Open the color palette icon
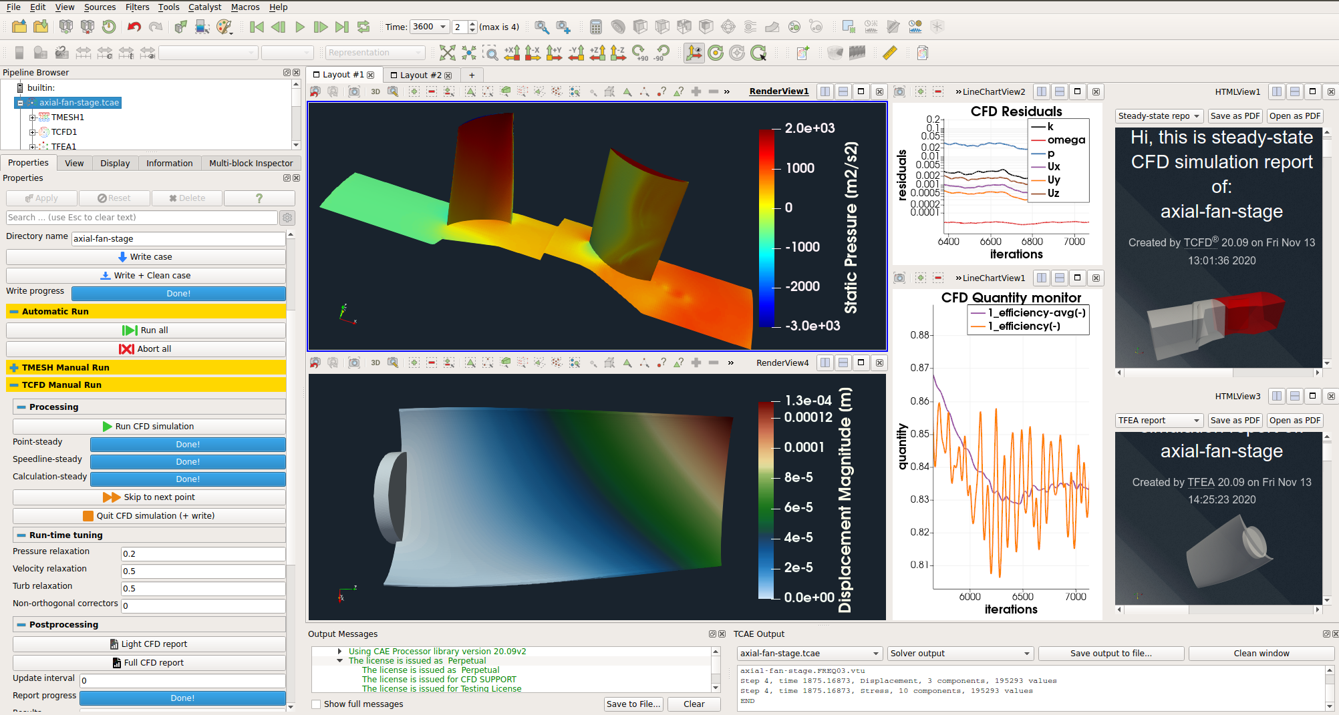Viewport: 1339px width, 715px height. click(x=224, y=27)
